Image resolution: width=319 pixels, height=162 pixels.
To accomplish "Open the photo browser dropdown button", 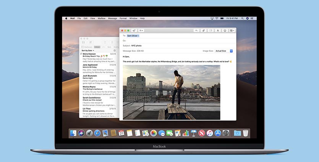I will click(x=232, y=30).
